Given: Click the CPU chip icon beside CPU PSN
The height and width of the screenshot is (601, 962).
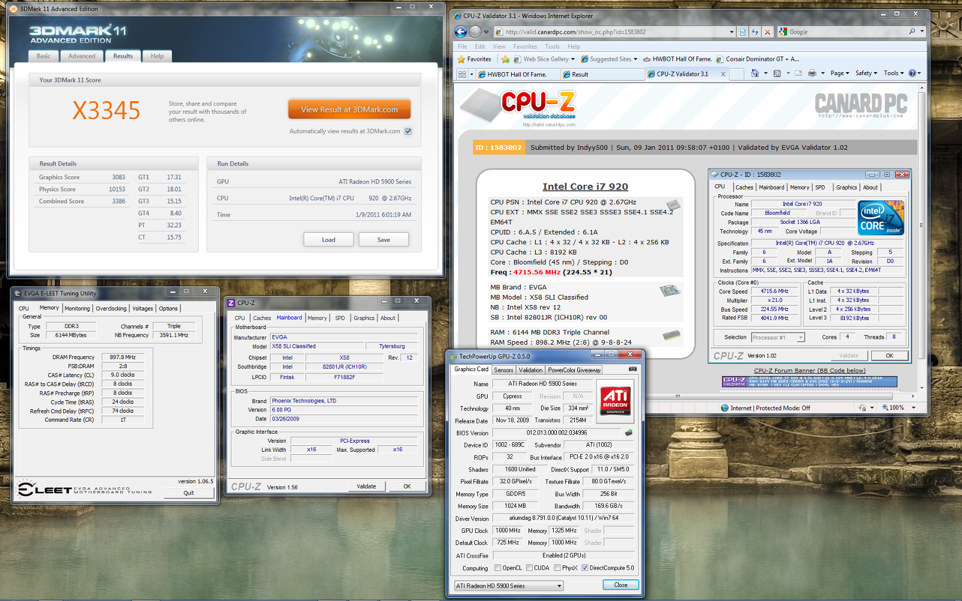Looking at the screenshot, I should pyautogui.click(x=673, y=205).
